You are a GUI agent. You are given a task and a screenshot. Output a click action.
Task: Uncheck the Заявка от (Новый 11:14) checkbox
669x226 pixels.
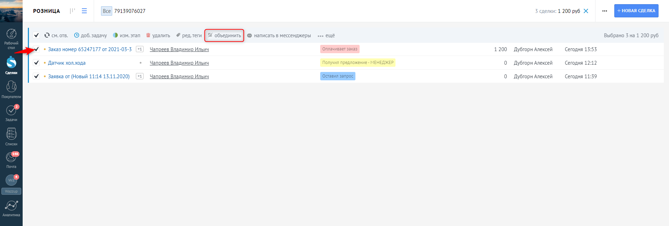[36, 76]
